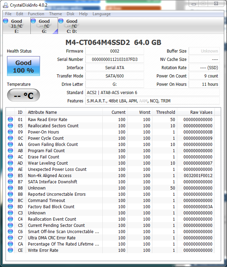Open the File menu

coord(8,14)
